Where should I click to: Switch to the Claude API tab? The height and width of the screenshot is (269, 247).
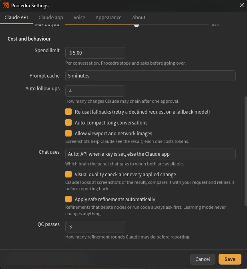pyautogui.click(x=16, y=18)
